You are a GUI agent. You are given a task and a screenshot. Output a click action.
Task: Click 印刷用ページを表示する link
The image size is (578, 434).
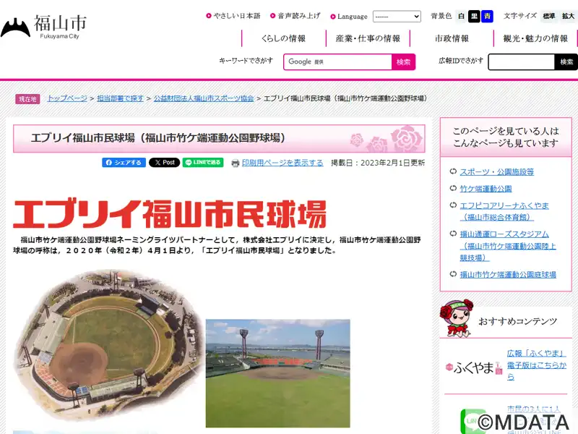tap(282, 163)
